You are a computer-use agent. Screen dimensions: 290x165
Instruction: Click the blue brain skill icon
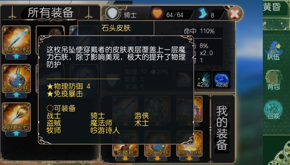(222, 80)
